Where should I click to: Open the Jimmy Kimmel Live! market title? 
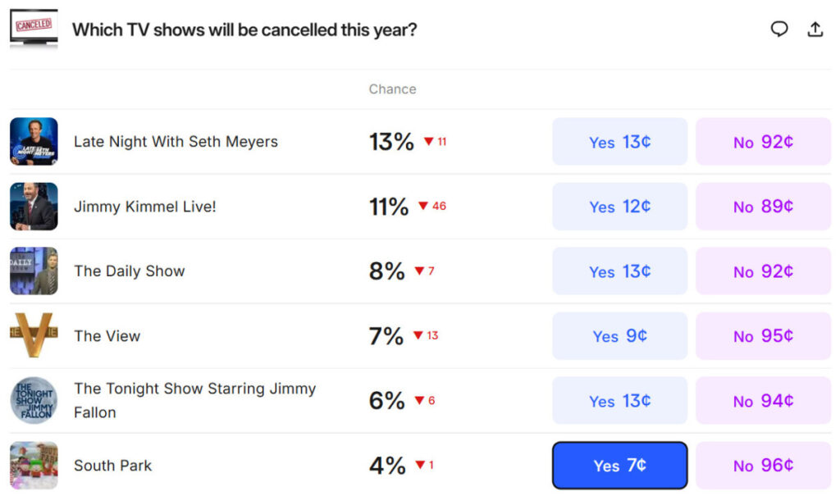(145, 207)
